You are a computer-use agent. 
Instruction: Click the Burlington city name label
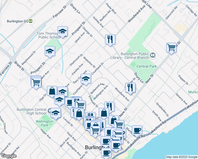[x=97, y=147]
